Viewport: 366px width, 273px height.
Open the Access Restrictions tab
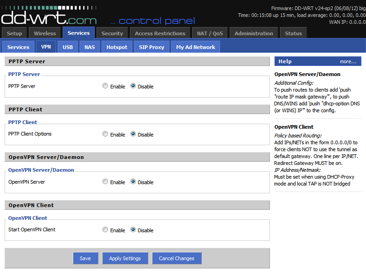(x=160, y=33)
